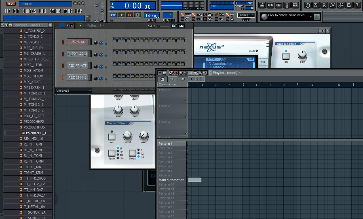Click the swing slider in step sequencer
This screenshot has height=219, width=363.
tap(162, 26)
